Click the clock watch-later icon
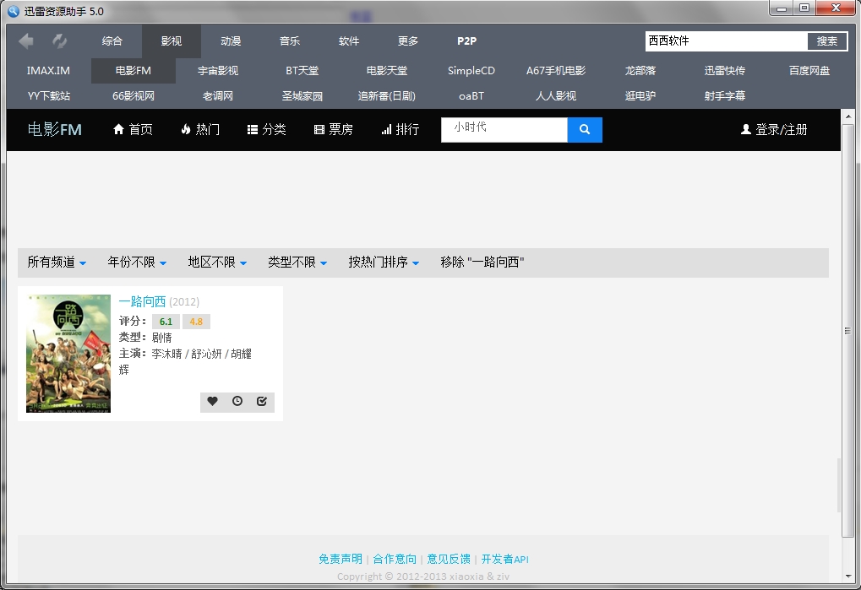The width and height of the screenshot is (861, 590). click(x=237, y=402)
